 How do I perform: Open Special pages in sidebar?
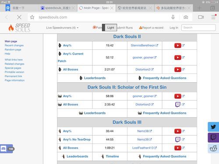pyautogui.click(x=13, y=68)
